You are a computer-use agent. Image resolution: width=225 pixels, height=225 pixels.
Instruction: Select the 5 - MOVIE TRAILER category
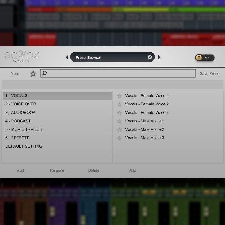pyautogui.click(x=24, y=129)
